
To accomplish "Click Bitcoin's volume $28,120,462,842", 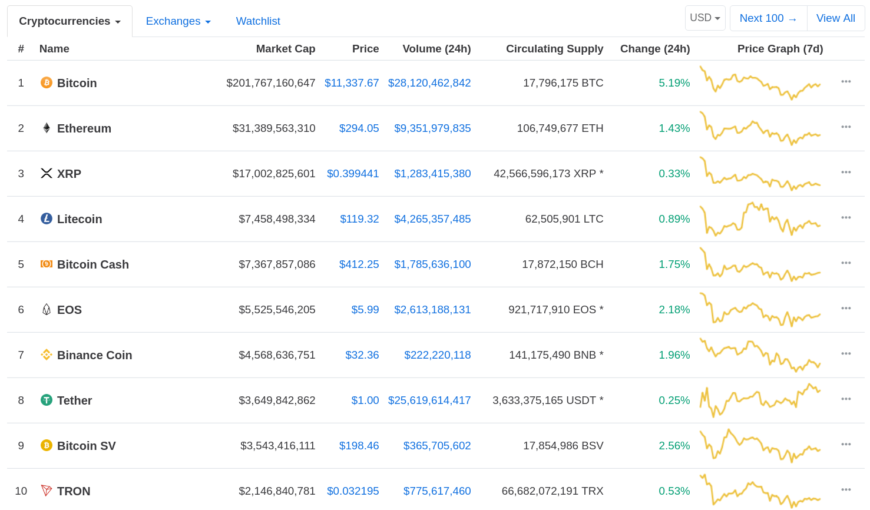I will 429,83.
